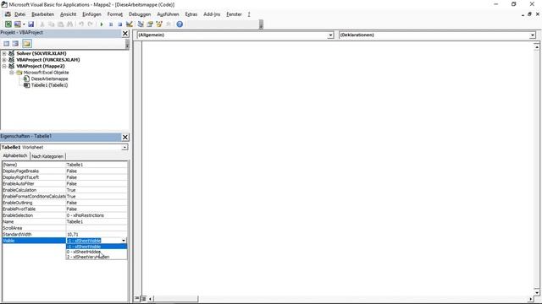Open the Add-Ins menu
The width and height of the screenshot is (542, 304).
(212, 14)
